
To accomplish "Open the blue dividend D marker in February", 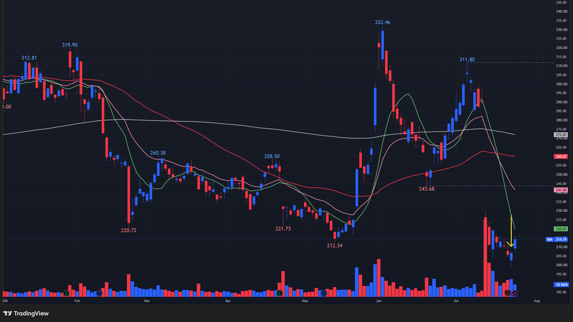I will [x=99, y=293].
